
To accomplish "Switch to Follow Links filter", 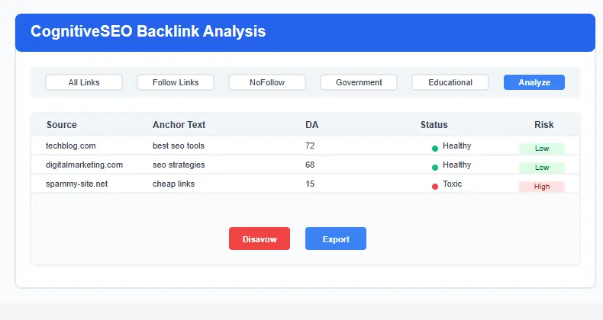I will [176, 82].
